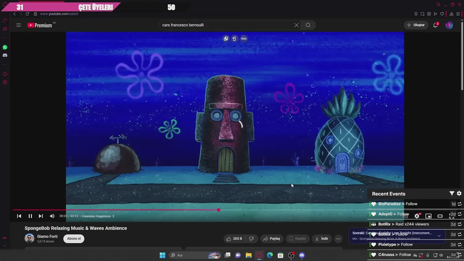Open browser profile icon
This screenshot has height=261, width=464.
[x=451, y=14]
